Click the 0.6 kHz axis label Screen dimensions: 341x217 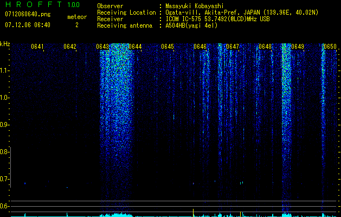4,206
